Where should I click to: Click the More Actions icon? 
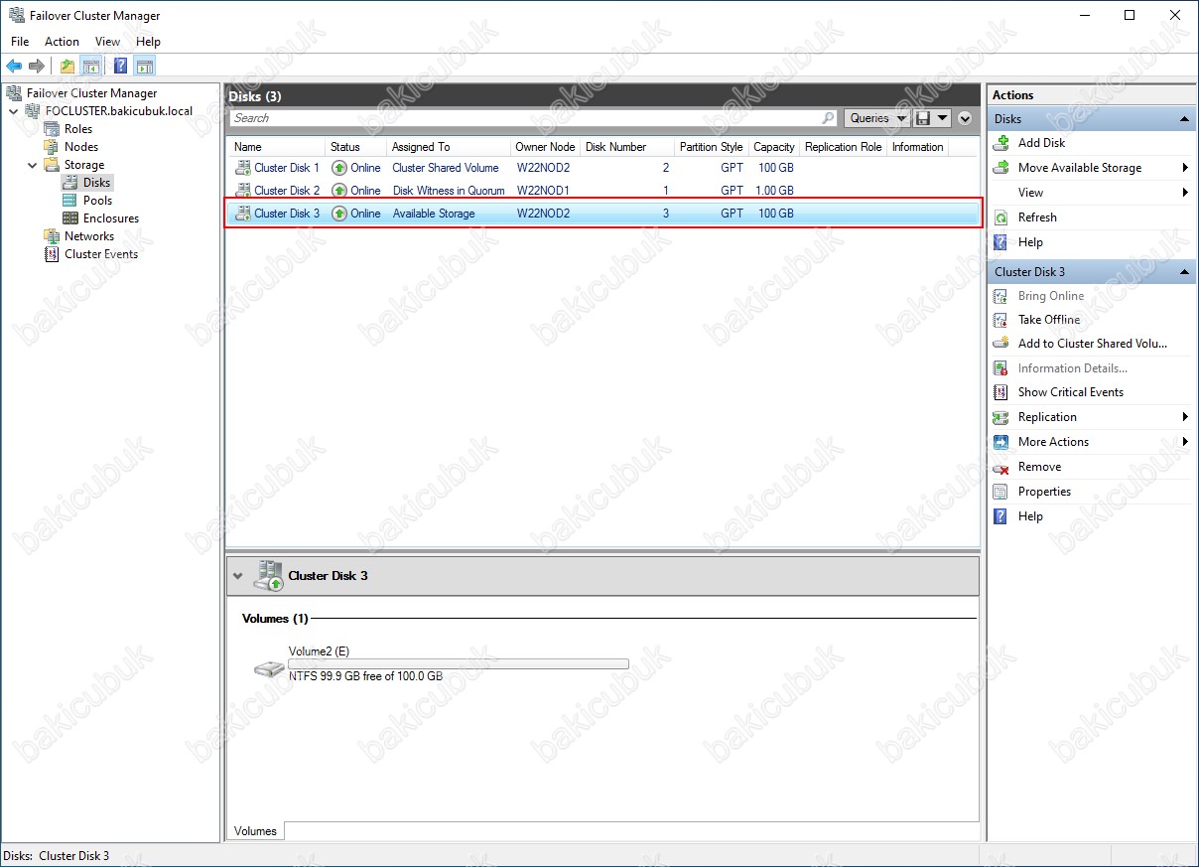click(1000, 442)
